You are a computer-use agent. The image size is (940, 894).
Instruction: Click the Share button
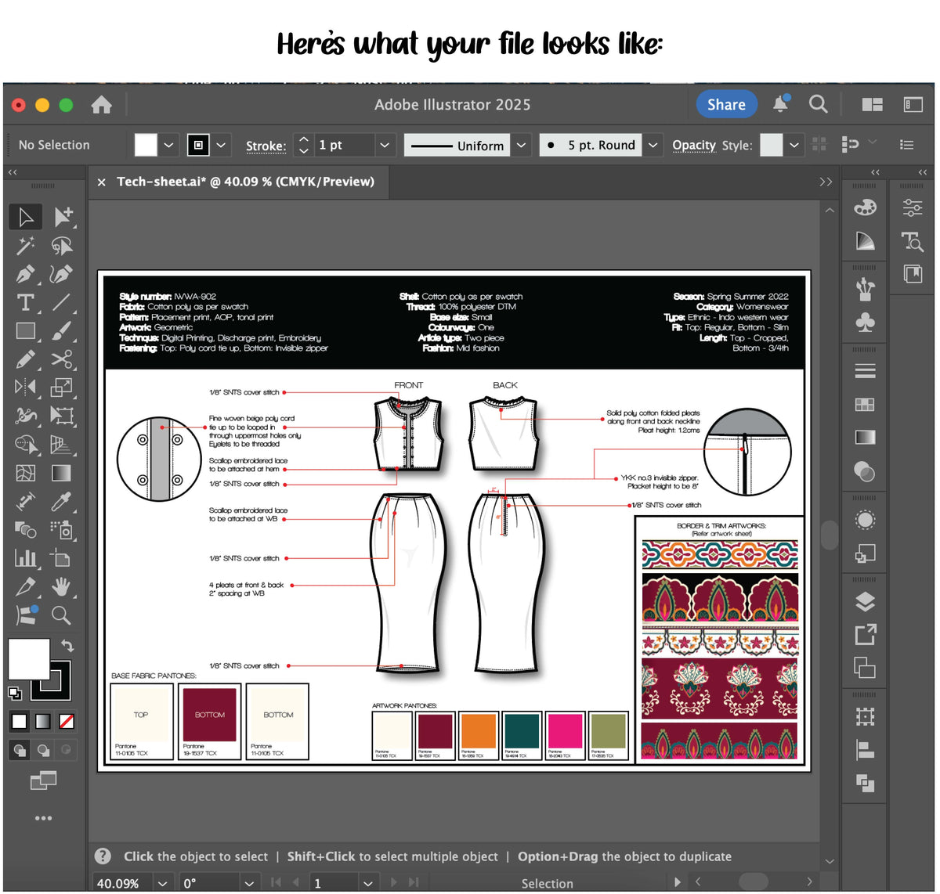(x=726, y=104)
